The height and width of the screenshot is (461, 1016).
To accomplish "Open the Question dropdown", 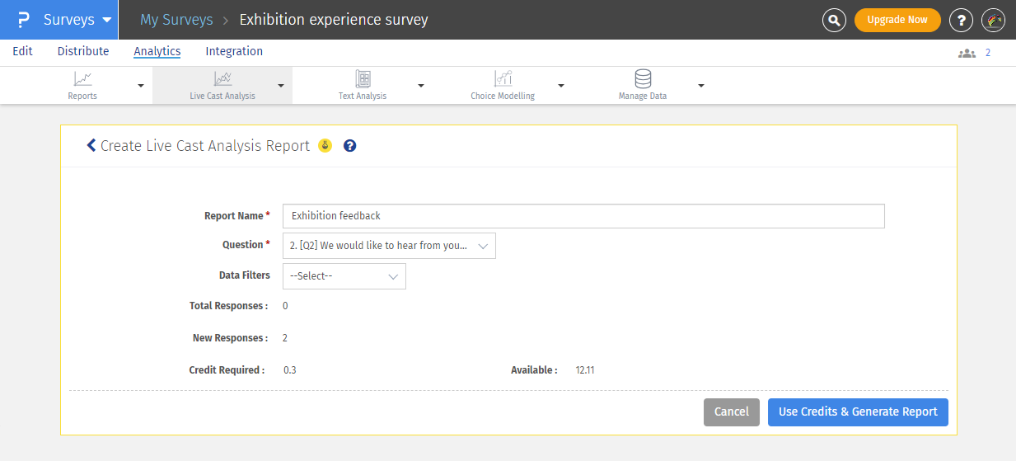I will click(x=389, y=246).
